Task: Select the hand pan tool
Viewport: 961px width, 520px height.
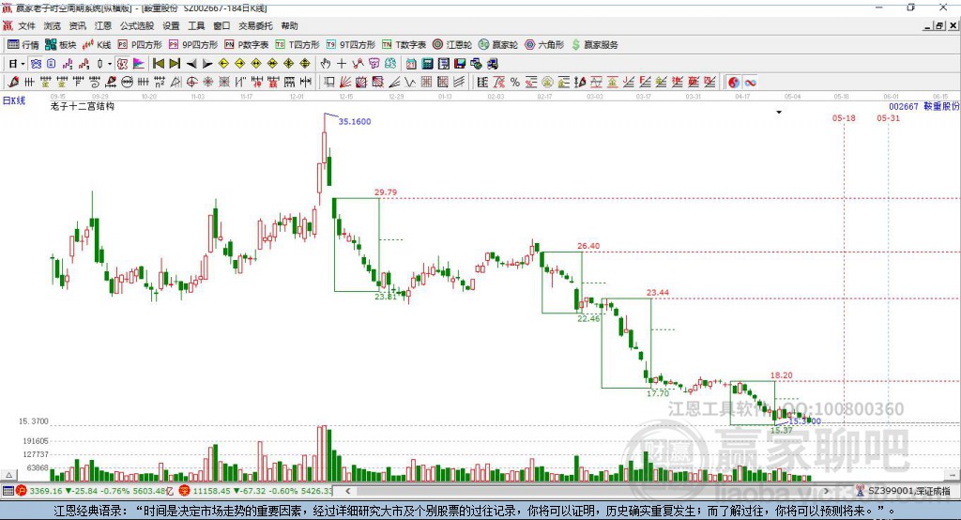Action: pyautogui.click(x=325, y=64)
